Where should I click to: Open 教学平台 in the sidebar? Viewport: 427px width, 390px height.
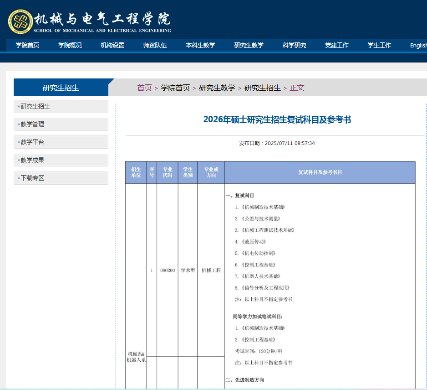(32, 142)
